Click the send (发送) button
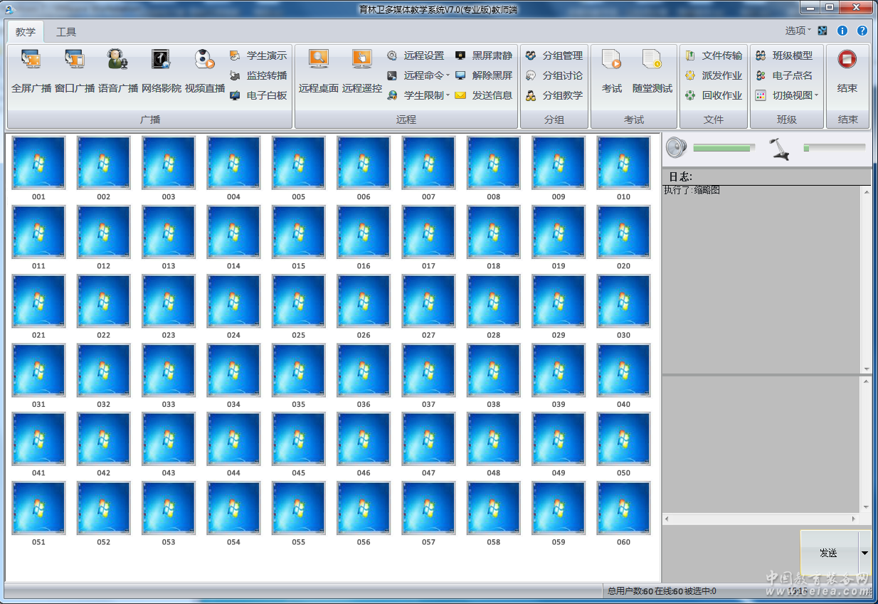The width and height of the screenshot is (878, 604). tap(829, 553)
